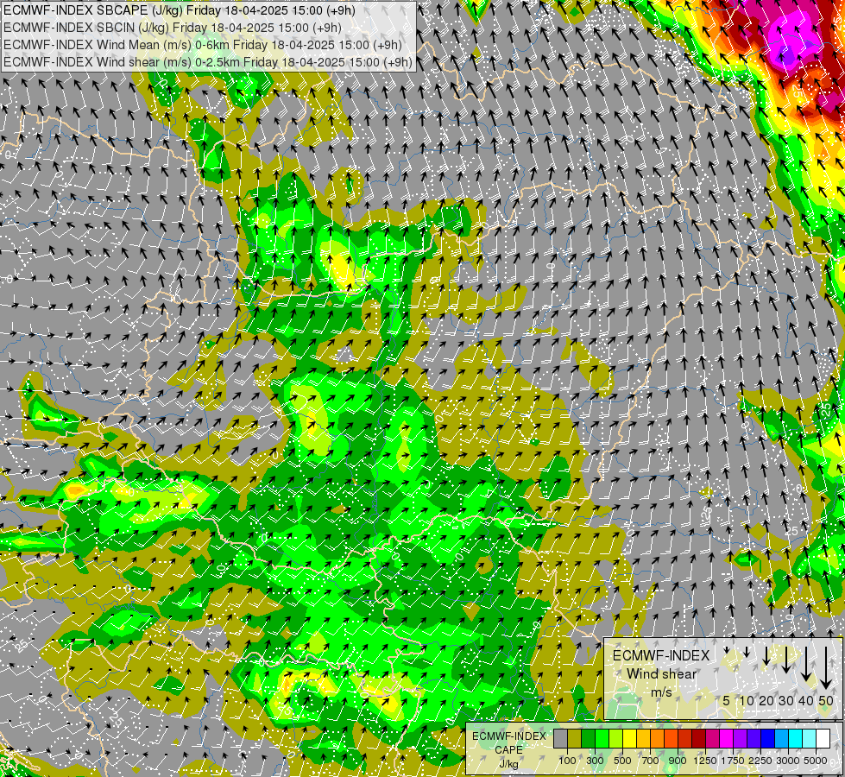The height and width of the screenshot is (777, 845).
Task: Pick the magenta CAPE legend swatch
Action: coord(727,738)
